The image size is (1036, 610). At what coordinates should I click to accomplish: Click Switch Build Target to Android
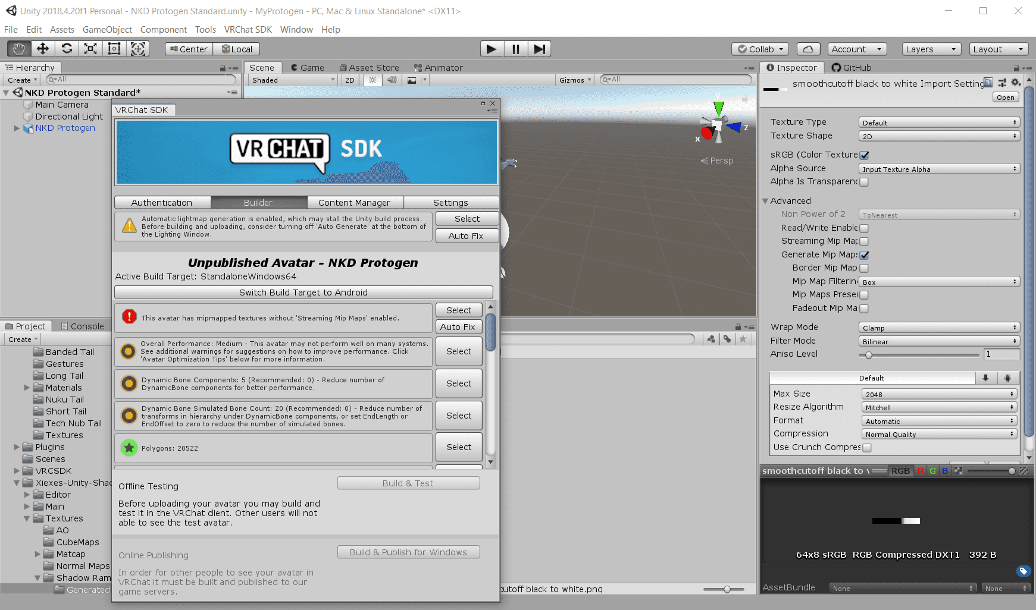pos(303,293)
